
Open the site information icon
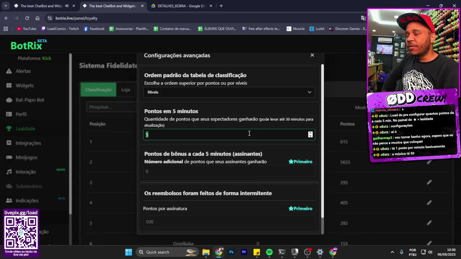(50, 18)
